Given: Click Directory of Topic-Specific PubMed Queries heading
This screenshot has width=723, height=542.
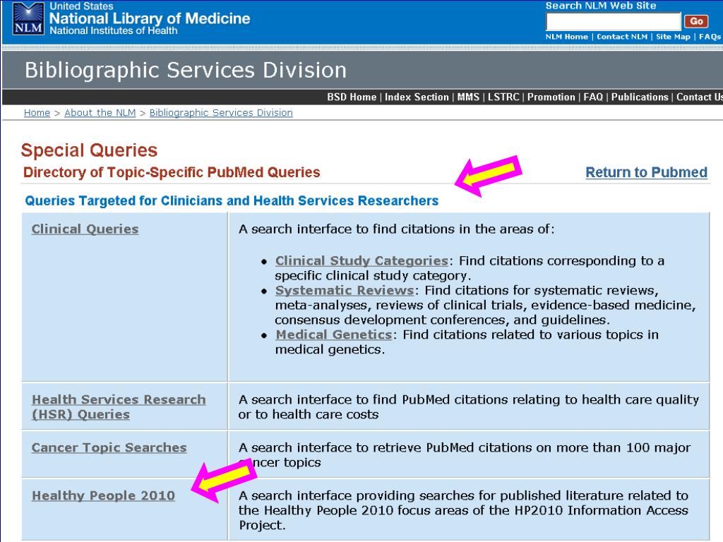Looking at the screenshot, I should tap(172, 172).
